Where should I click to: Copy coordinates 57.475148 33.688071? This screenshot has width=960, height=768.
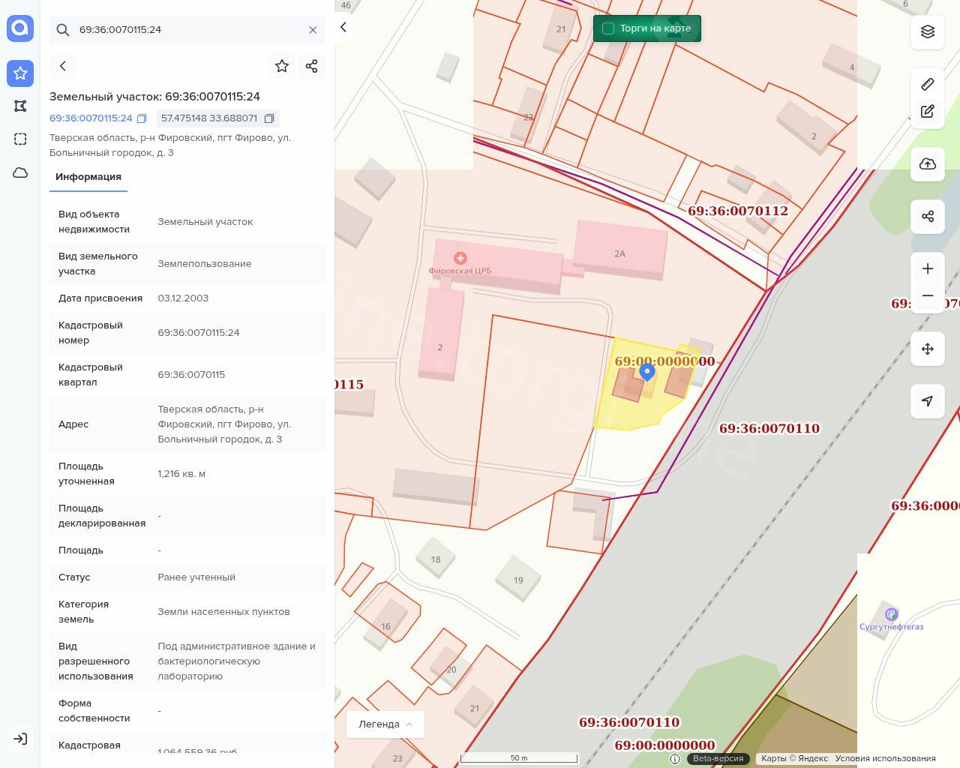(269, 118)
